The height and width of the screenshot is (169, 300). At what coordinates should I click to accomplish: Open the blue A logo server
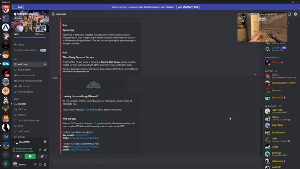point(6,27)
